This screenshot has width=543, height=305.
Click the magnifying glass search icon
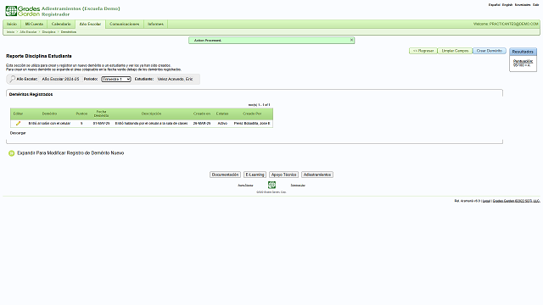12,79
